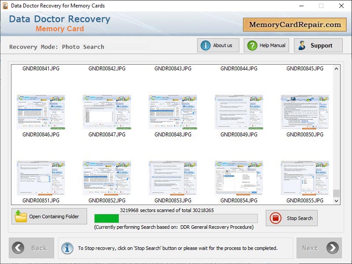Image resolution: width=352 pixels, height=264 pixels.
Task: Open thumbnail GNDR00854.JPG
Action: pyautogui.click(x=238, y=177)
